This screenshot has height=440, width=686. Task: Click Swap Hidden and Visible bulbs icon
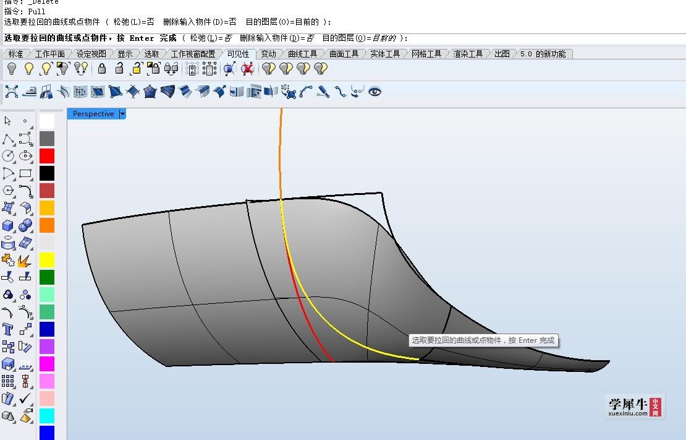coord(81,69)
